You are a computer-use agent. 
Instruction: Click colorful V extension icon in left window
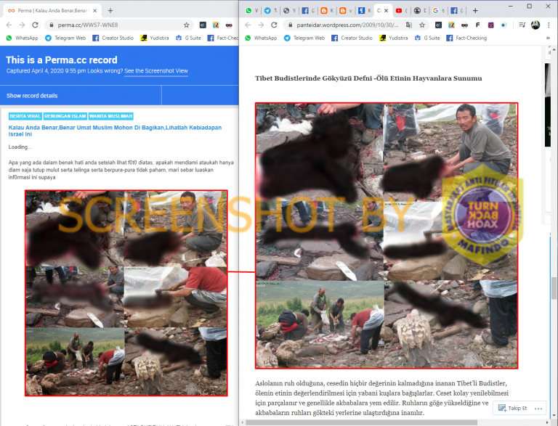coord(216,25)
